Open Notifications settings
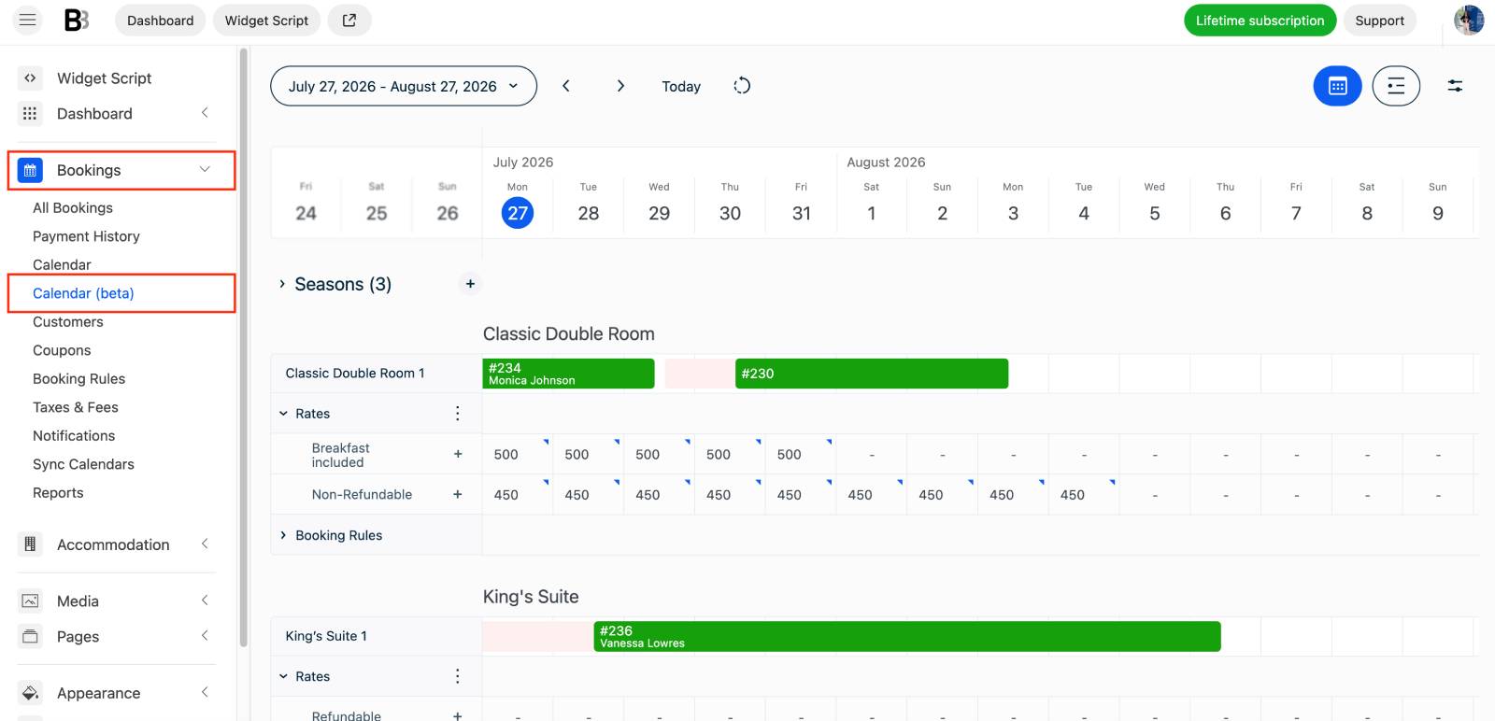 [74, 435]
